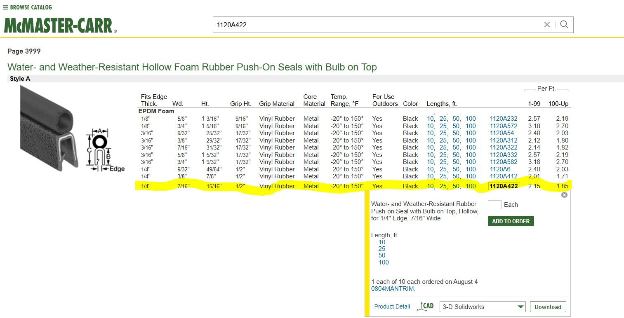
Task: Click the Water- and Weather-Resistant seals page heading
Action: click(x=192, y=67)
